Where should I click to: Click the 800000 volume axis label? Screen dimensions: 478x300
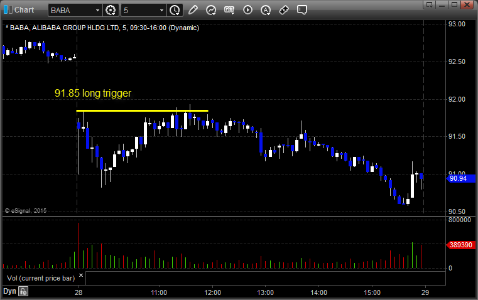click(460, 220)
